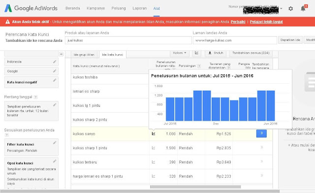Click Persaingan column help icon

[199, 66]
